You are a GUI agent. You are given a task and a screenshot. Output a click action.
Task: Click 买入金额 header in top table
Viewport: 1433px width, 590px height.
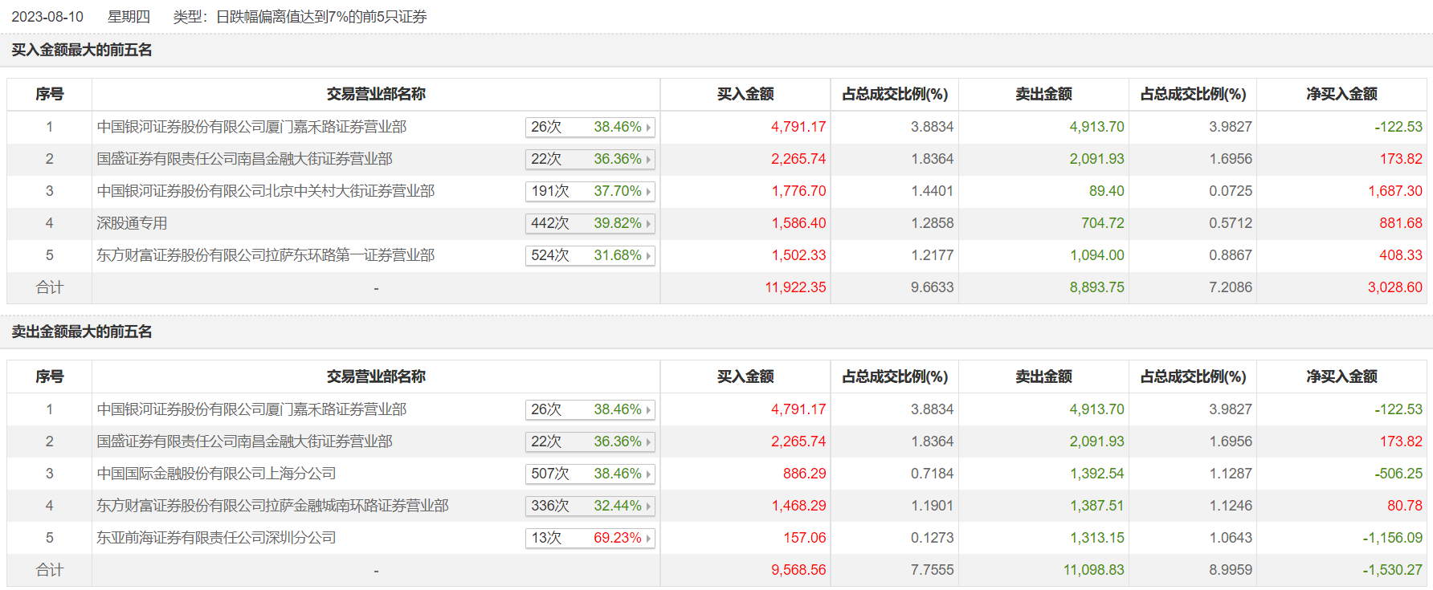(x=745, y=94)
